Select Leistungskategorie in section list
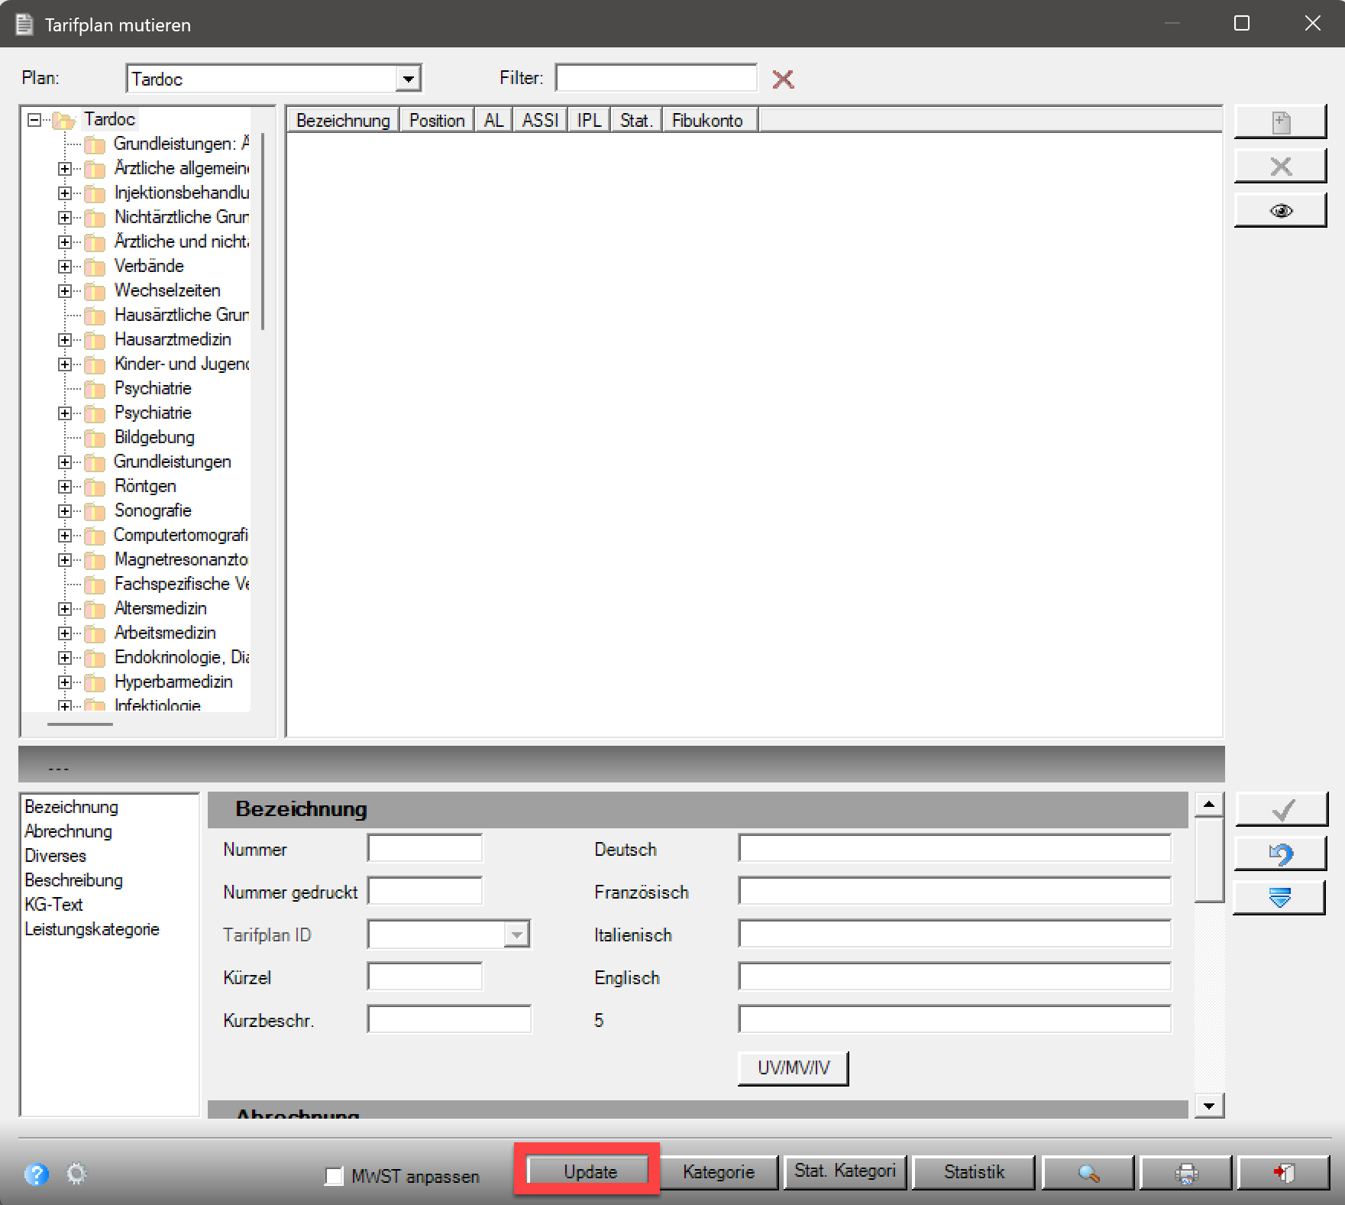The width and height of the screenshot is (1345, 1205). (92, 929)
